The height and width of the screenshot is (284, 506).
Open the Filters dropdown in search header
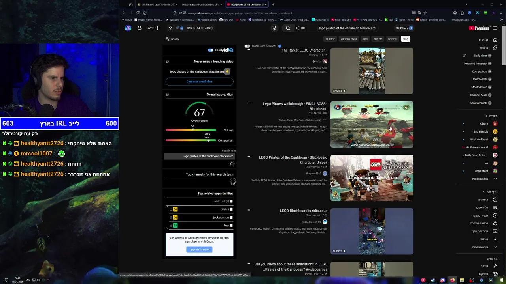(404, 28)
